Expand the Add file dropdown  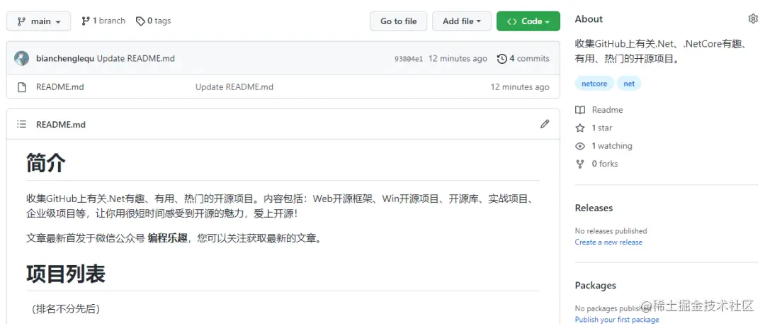[462, 21]
